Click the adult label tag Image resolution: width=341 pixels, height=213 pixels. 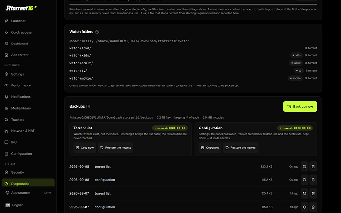point(296,63)
